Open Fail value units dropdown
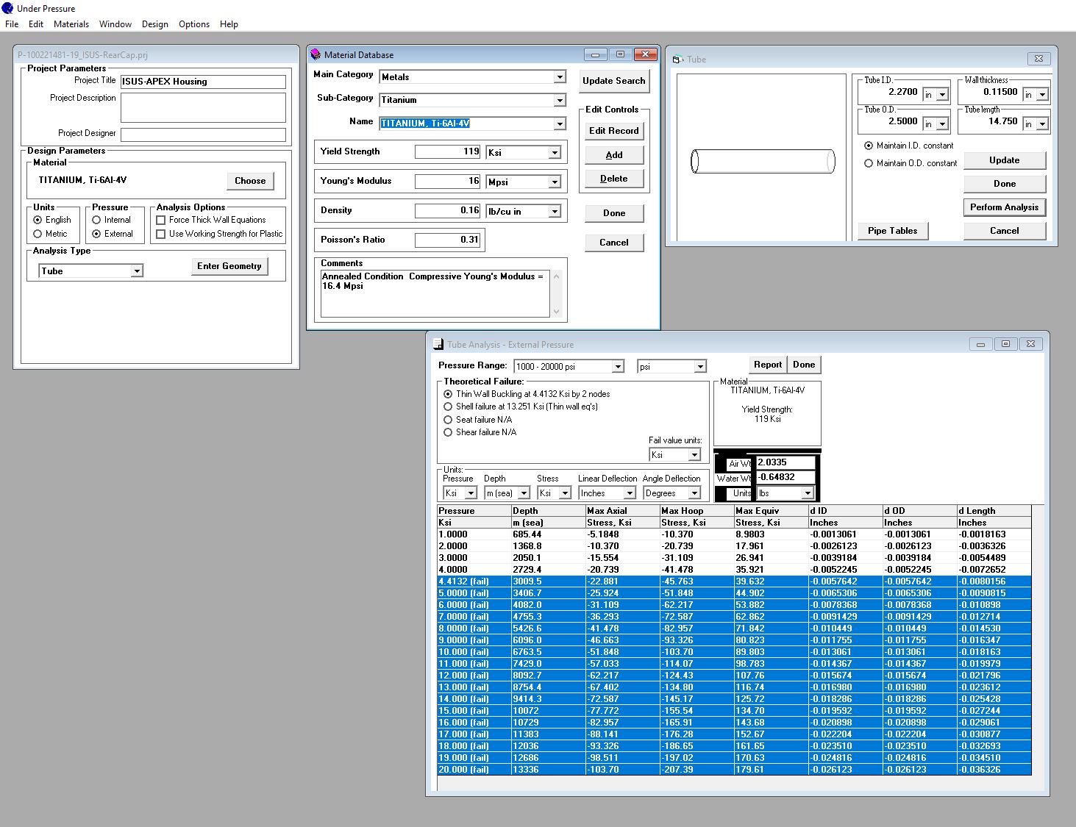This screenshot has width=1076, height=827. coord(694,455)
